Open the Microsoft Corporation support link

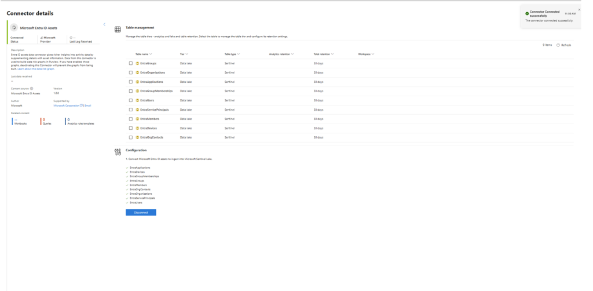click(64, 106)
